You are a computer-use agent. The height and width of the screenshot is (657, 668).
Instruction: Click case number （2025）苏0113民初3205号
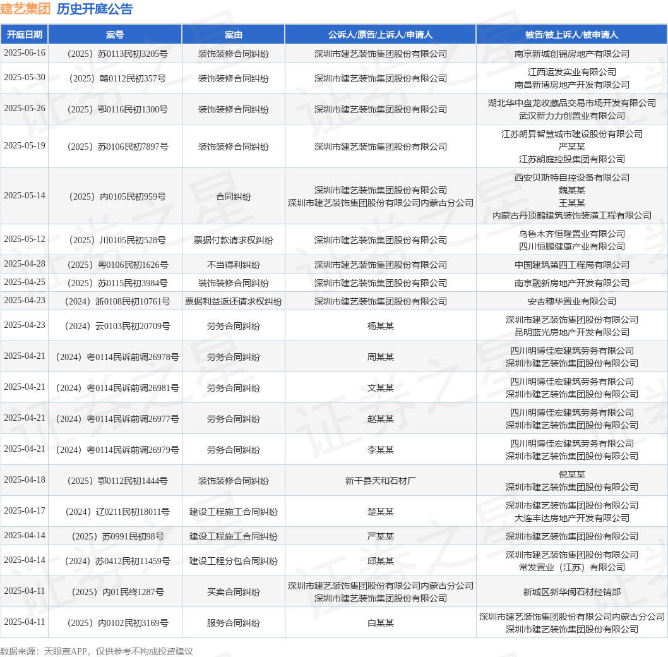[x=115, y=54]
